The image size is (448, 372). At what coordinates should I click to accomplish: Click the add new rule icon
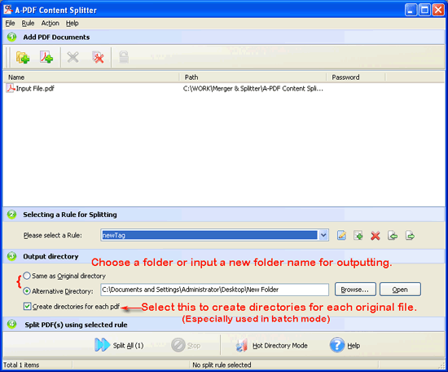(358, 236)
